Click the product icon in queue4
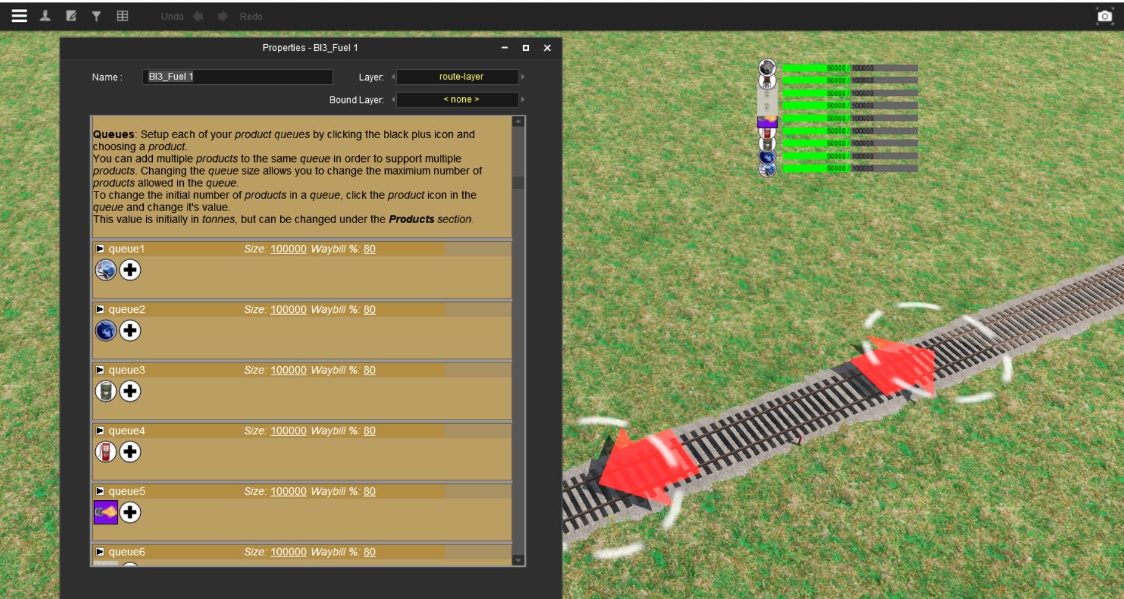Viewport: 1124px width, 599px height. point(106,452)
